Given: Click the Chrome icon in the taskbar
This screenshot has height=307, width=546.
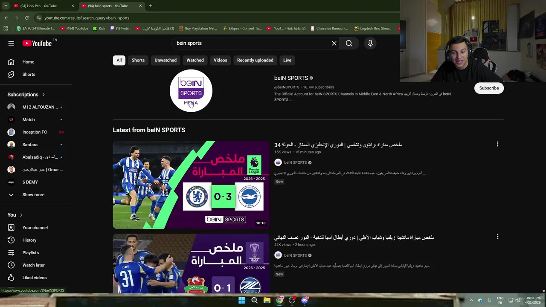Looking at the screenshot, I should 279,300.
